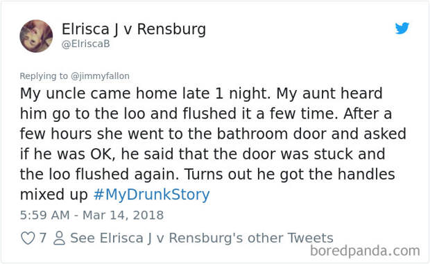Click the word 'bathroom' in the tweet
430x264 pixels.
click(x=252, y=134)
